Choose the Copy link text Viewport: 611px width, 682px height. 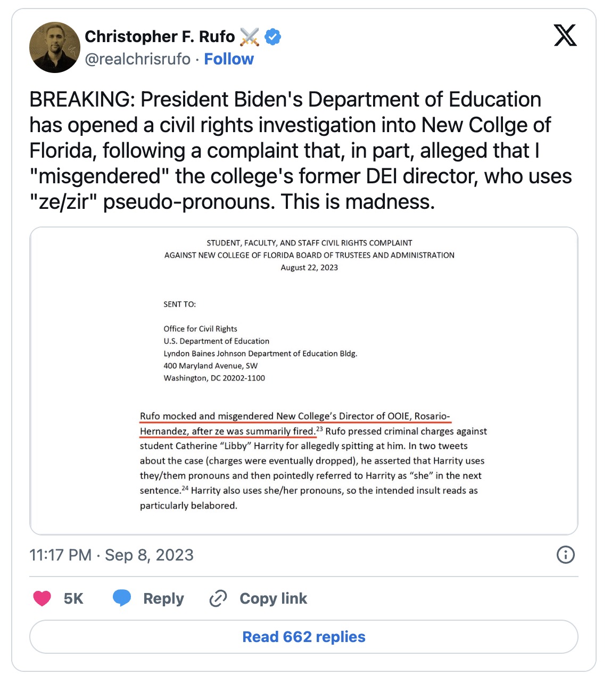(274, 598)
